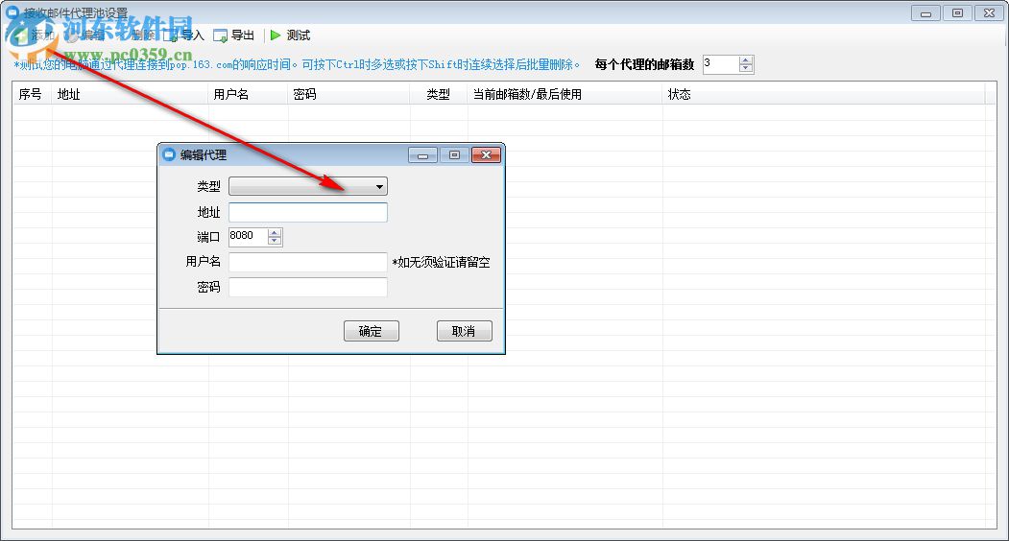Screen dimensions: 1009x541
Task: Click the 删除 delete toolbar button
Action: [135, 35]
